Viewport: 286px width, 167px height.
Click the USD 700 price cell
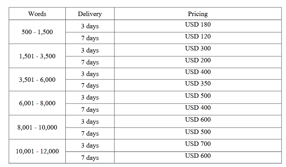point(198,144)
